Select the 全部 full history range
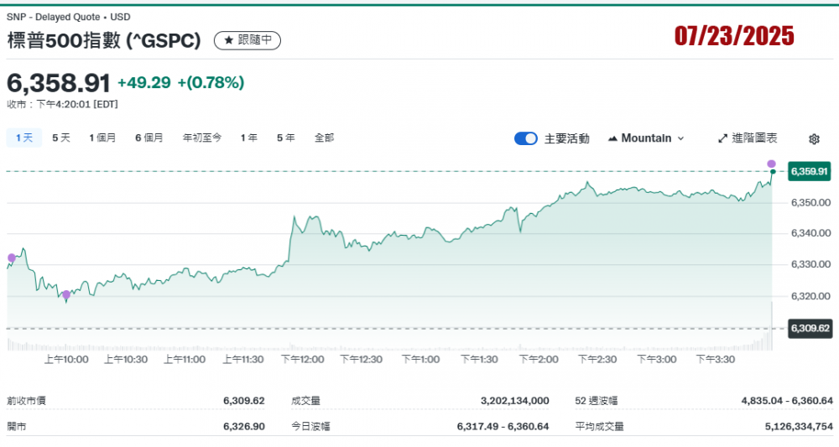This screenshot has height=447, width=839. tap(324, 138)
